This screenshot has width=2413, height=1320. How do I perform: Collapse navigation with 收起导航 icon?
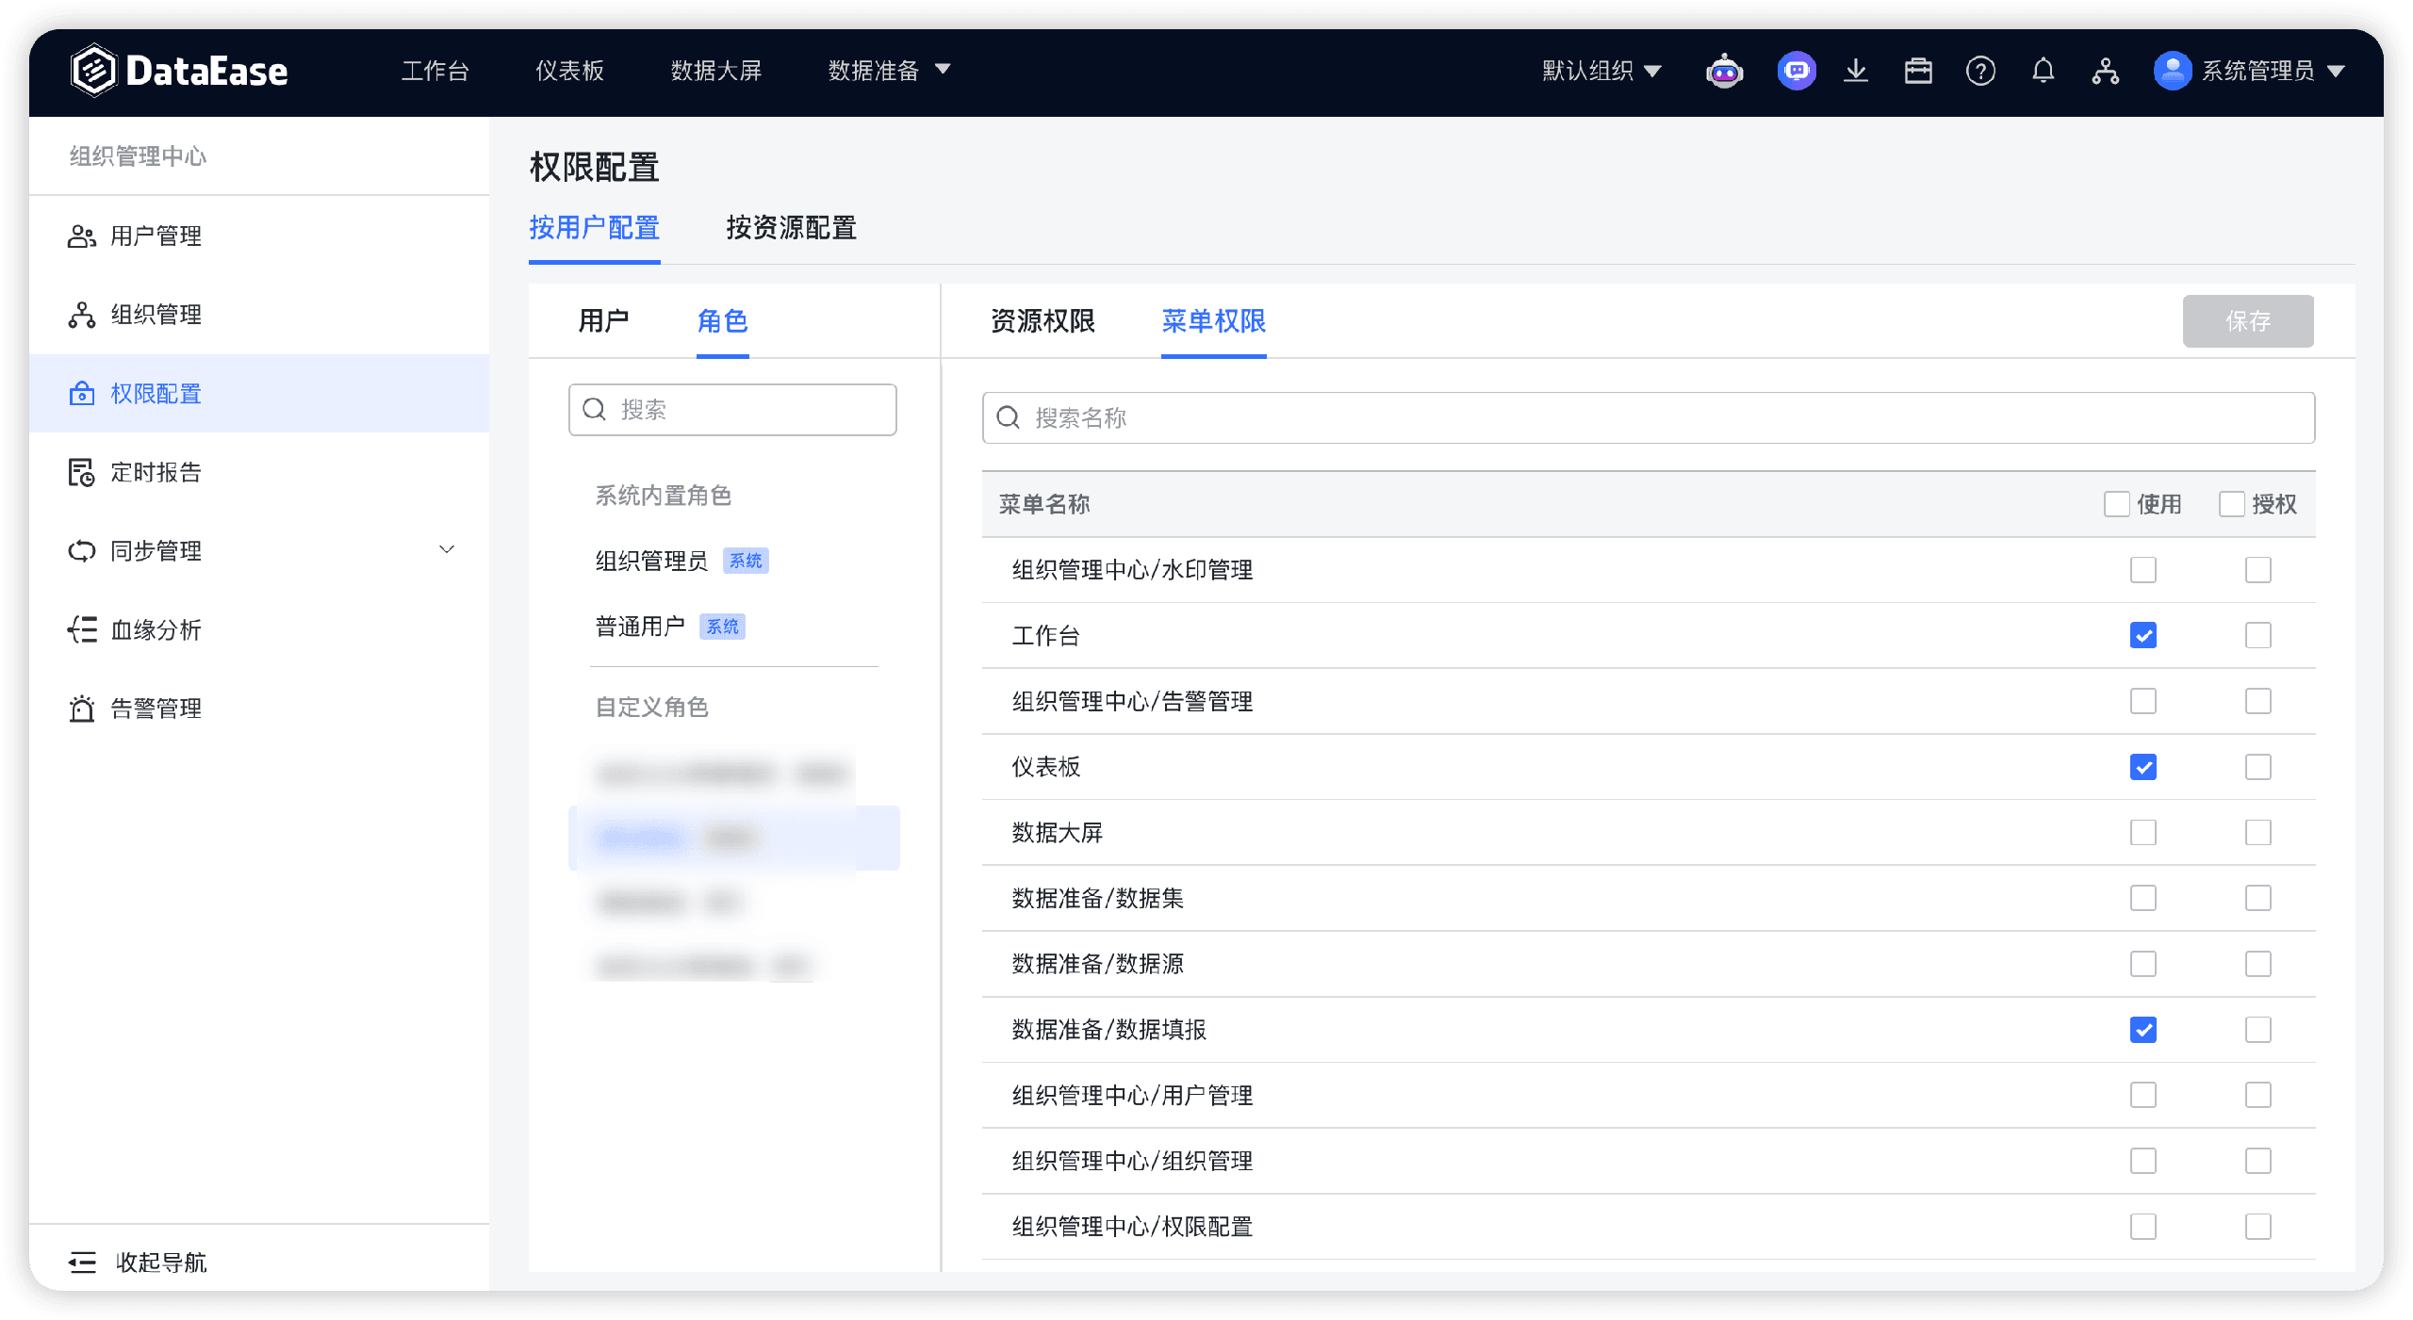(83, 1262)
